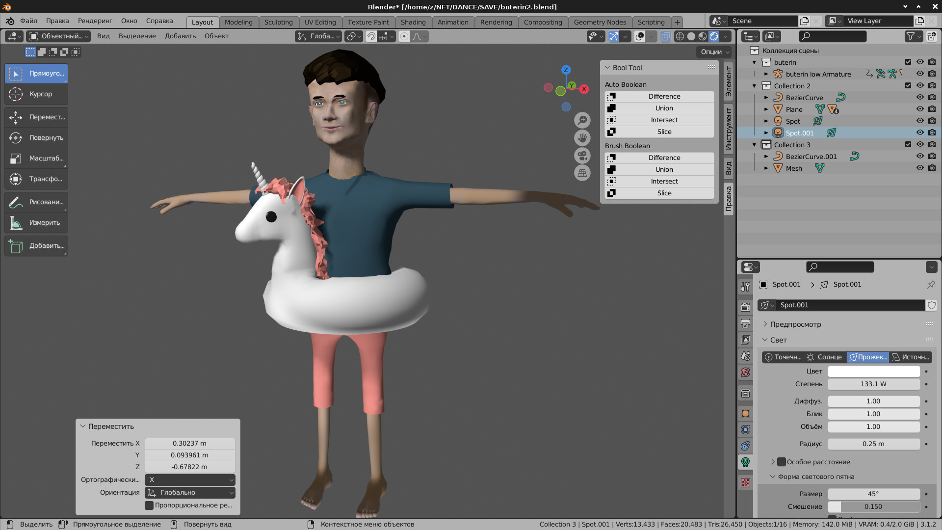Pick the Annotate drawing tool
This screenshot has width=942, height=530.
(x=36, y=202)
